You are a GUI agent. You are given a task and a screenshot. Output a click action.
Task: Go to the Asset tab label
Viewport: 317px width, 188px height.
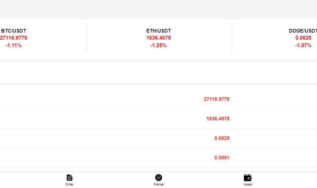[248, 184]
